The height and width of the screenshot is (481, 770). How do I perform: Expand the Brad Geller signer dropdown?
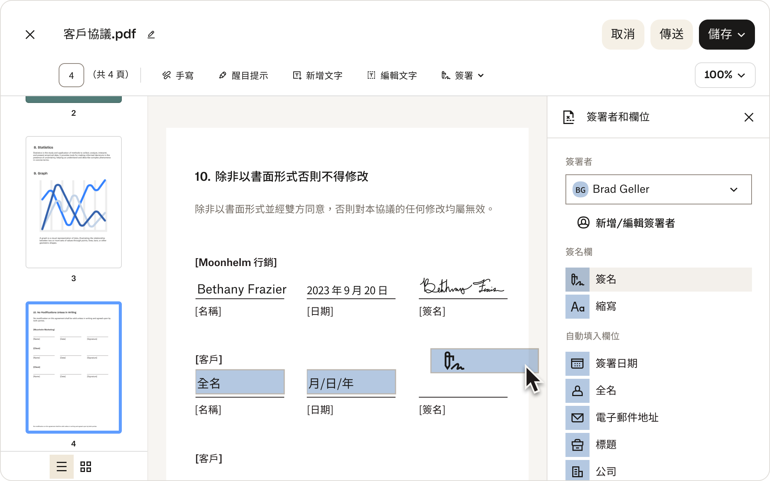click(659, 189)
